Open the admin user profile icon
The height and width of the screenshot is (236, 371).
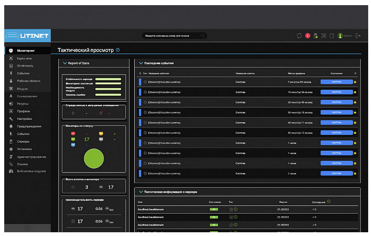click(x=340, y=36)
